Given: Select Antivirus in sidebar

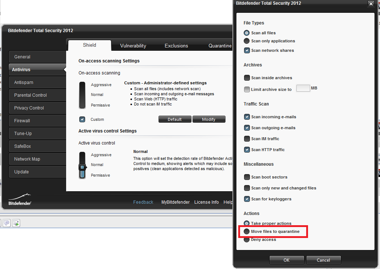Looking at the screenshot, I should tap(38, 69).
